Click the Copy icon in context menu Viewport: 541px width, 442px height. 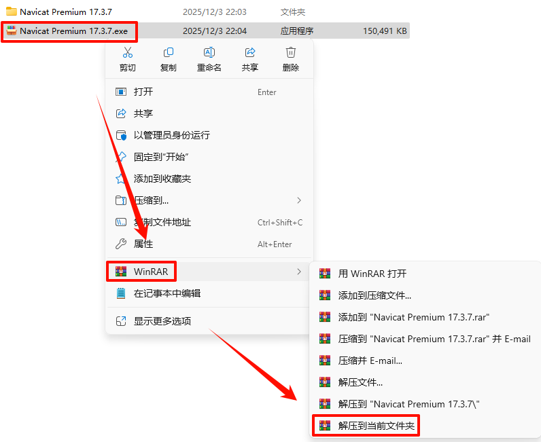pyautogui.click(x=169, y=52)
